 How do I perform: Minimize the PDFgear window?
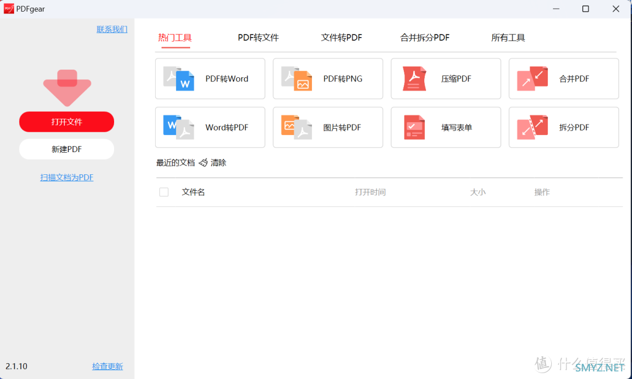(x=557, y=9)
